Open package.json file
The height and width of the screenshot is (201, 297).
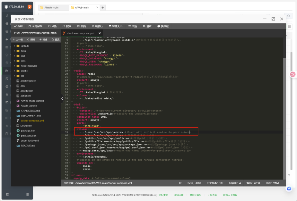tap(28, 131)
